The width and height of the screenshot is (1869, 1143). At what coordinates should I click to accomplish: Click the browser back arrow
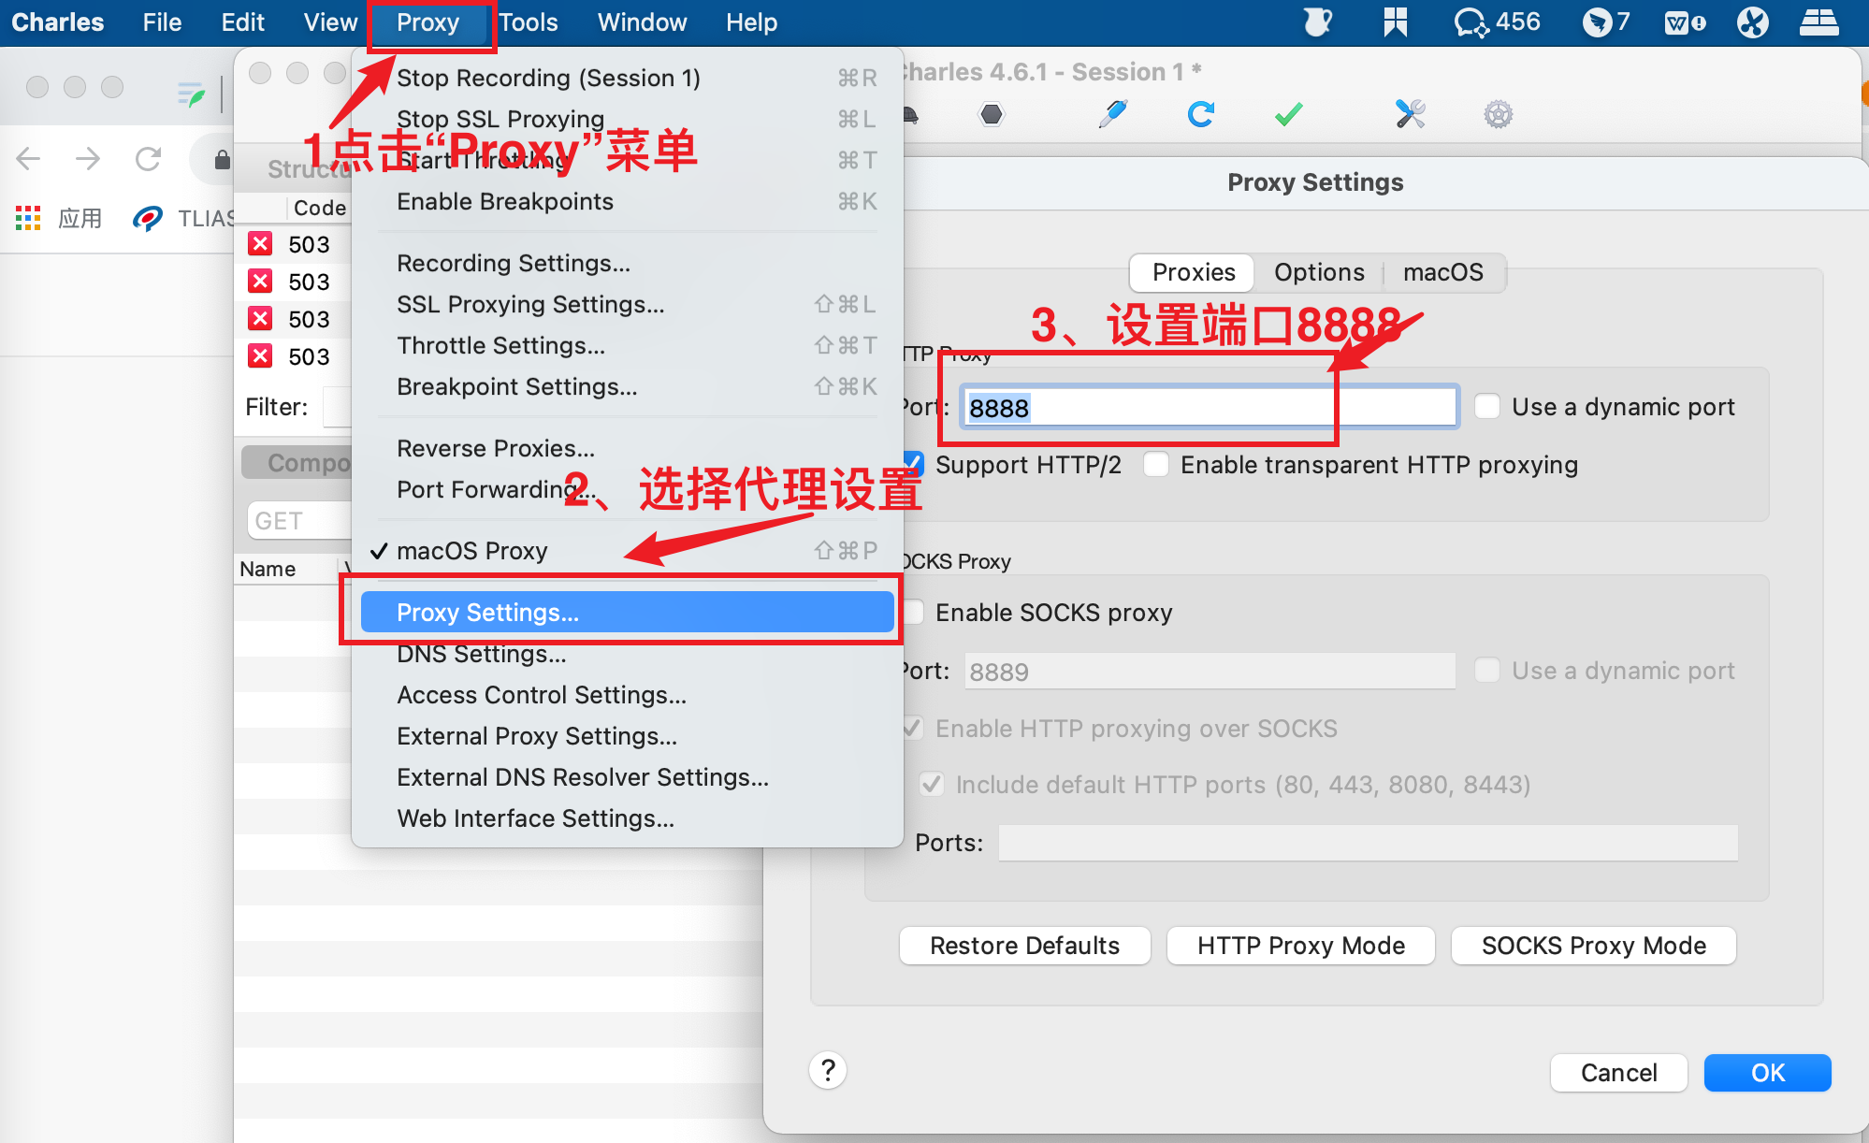click(x=28, y=159)
